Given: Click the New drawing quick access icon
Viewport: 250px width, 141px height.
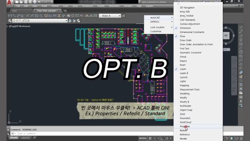Looking at the screenshot, I should [17, 2].
